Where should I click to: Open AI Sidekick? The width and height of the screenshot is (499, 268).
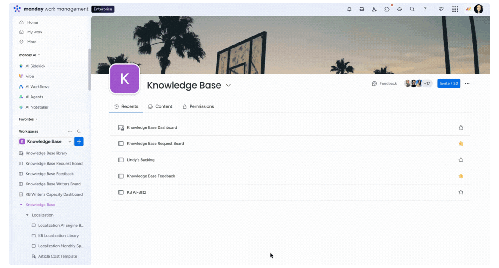(35, 66)
